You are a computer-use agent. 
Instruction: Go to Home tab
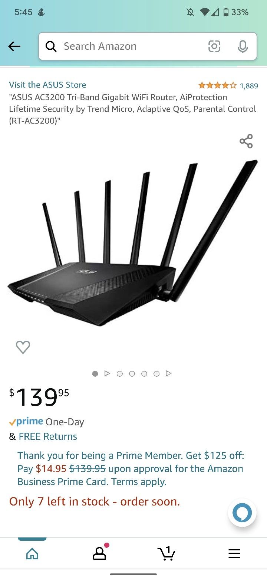32,554
